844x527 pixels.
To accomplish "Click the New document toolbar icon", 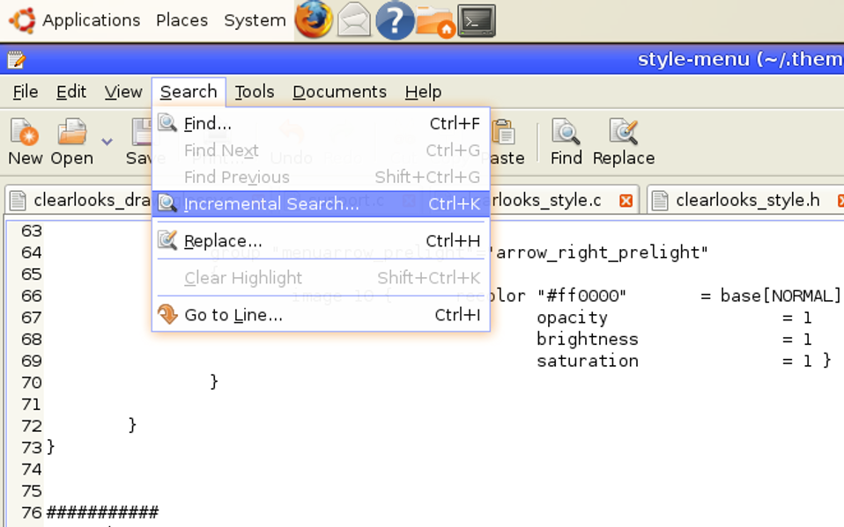I will click(x=25, y=134).
